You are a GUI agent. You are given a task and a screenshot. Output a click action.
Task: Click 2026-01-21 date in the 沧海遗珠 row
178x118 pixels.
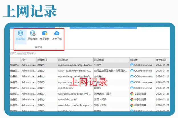click(x=163, y=94)
